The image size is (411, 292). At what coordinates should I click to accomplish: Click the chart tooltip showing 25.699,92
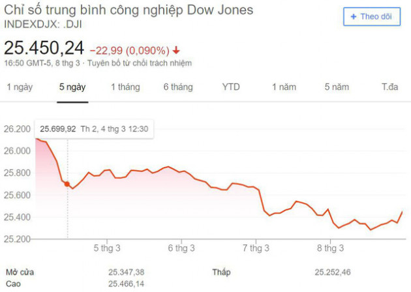point(94,129)
